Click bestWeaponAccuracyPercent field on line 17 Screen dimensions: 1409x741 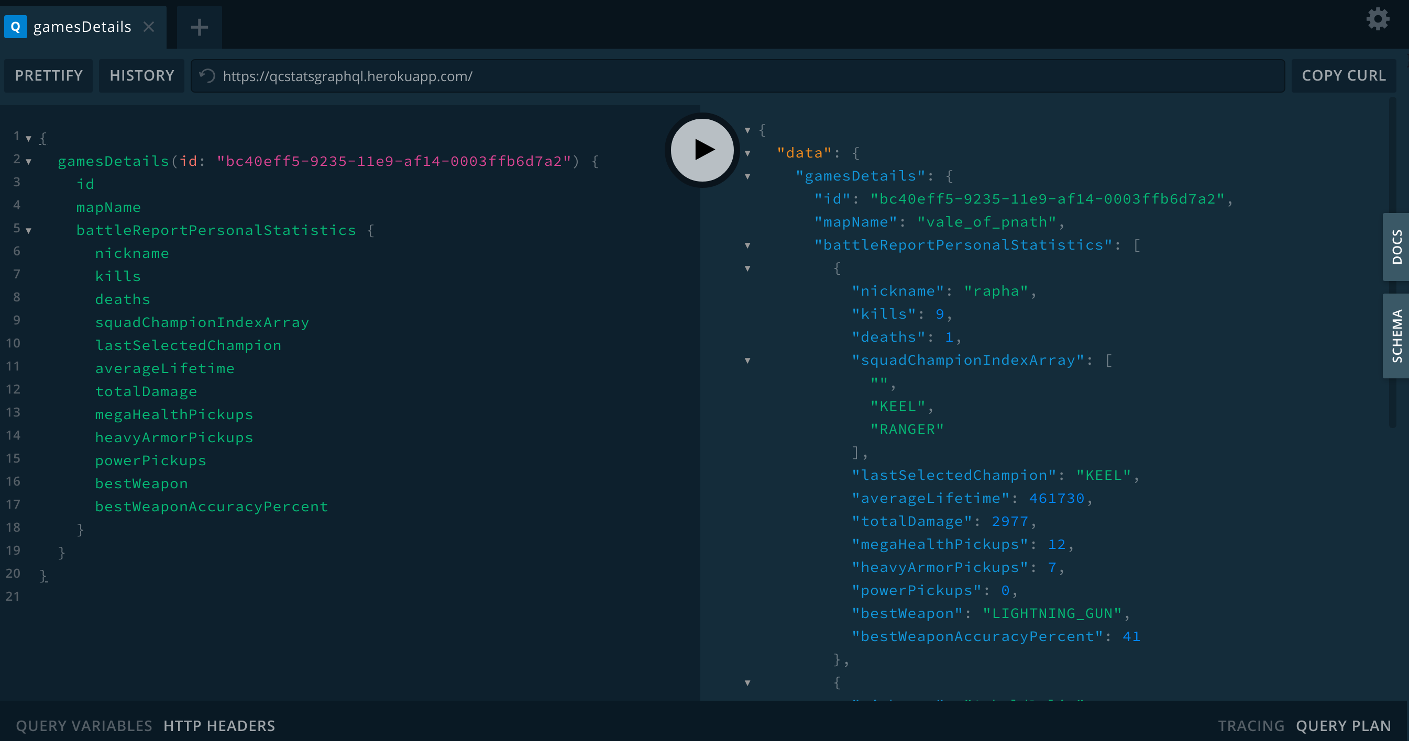click(211, 507)
